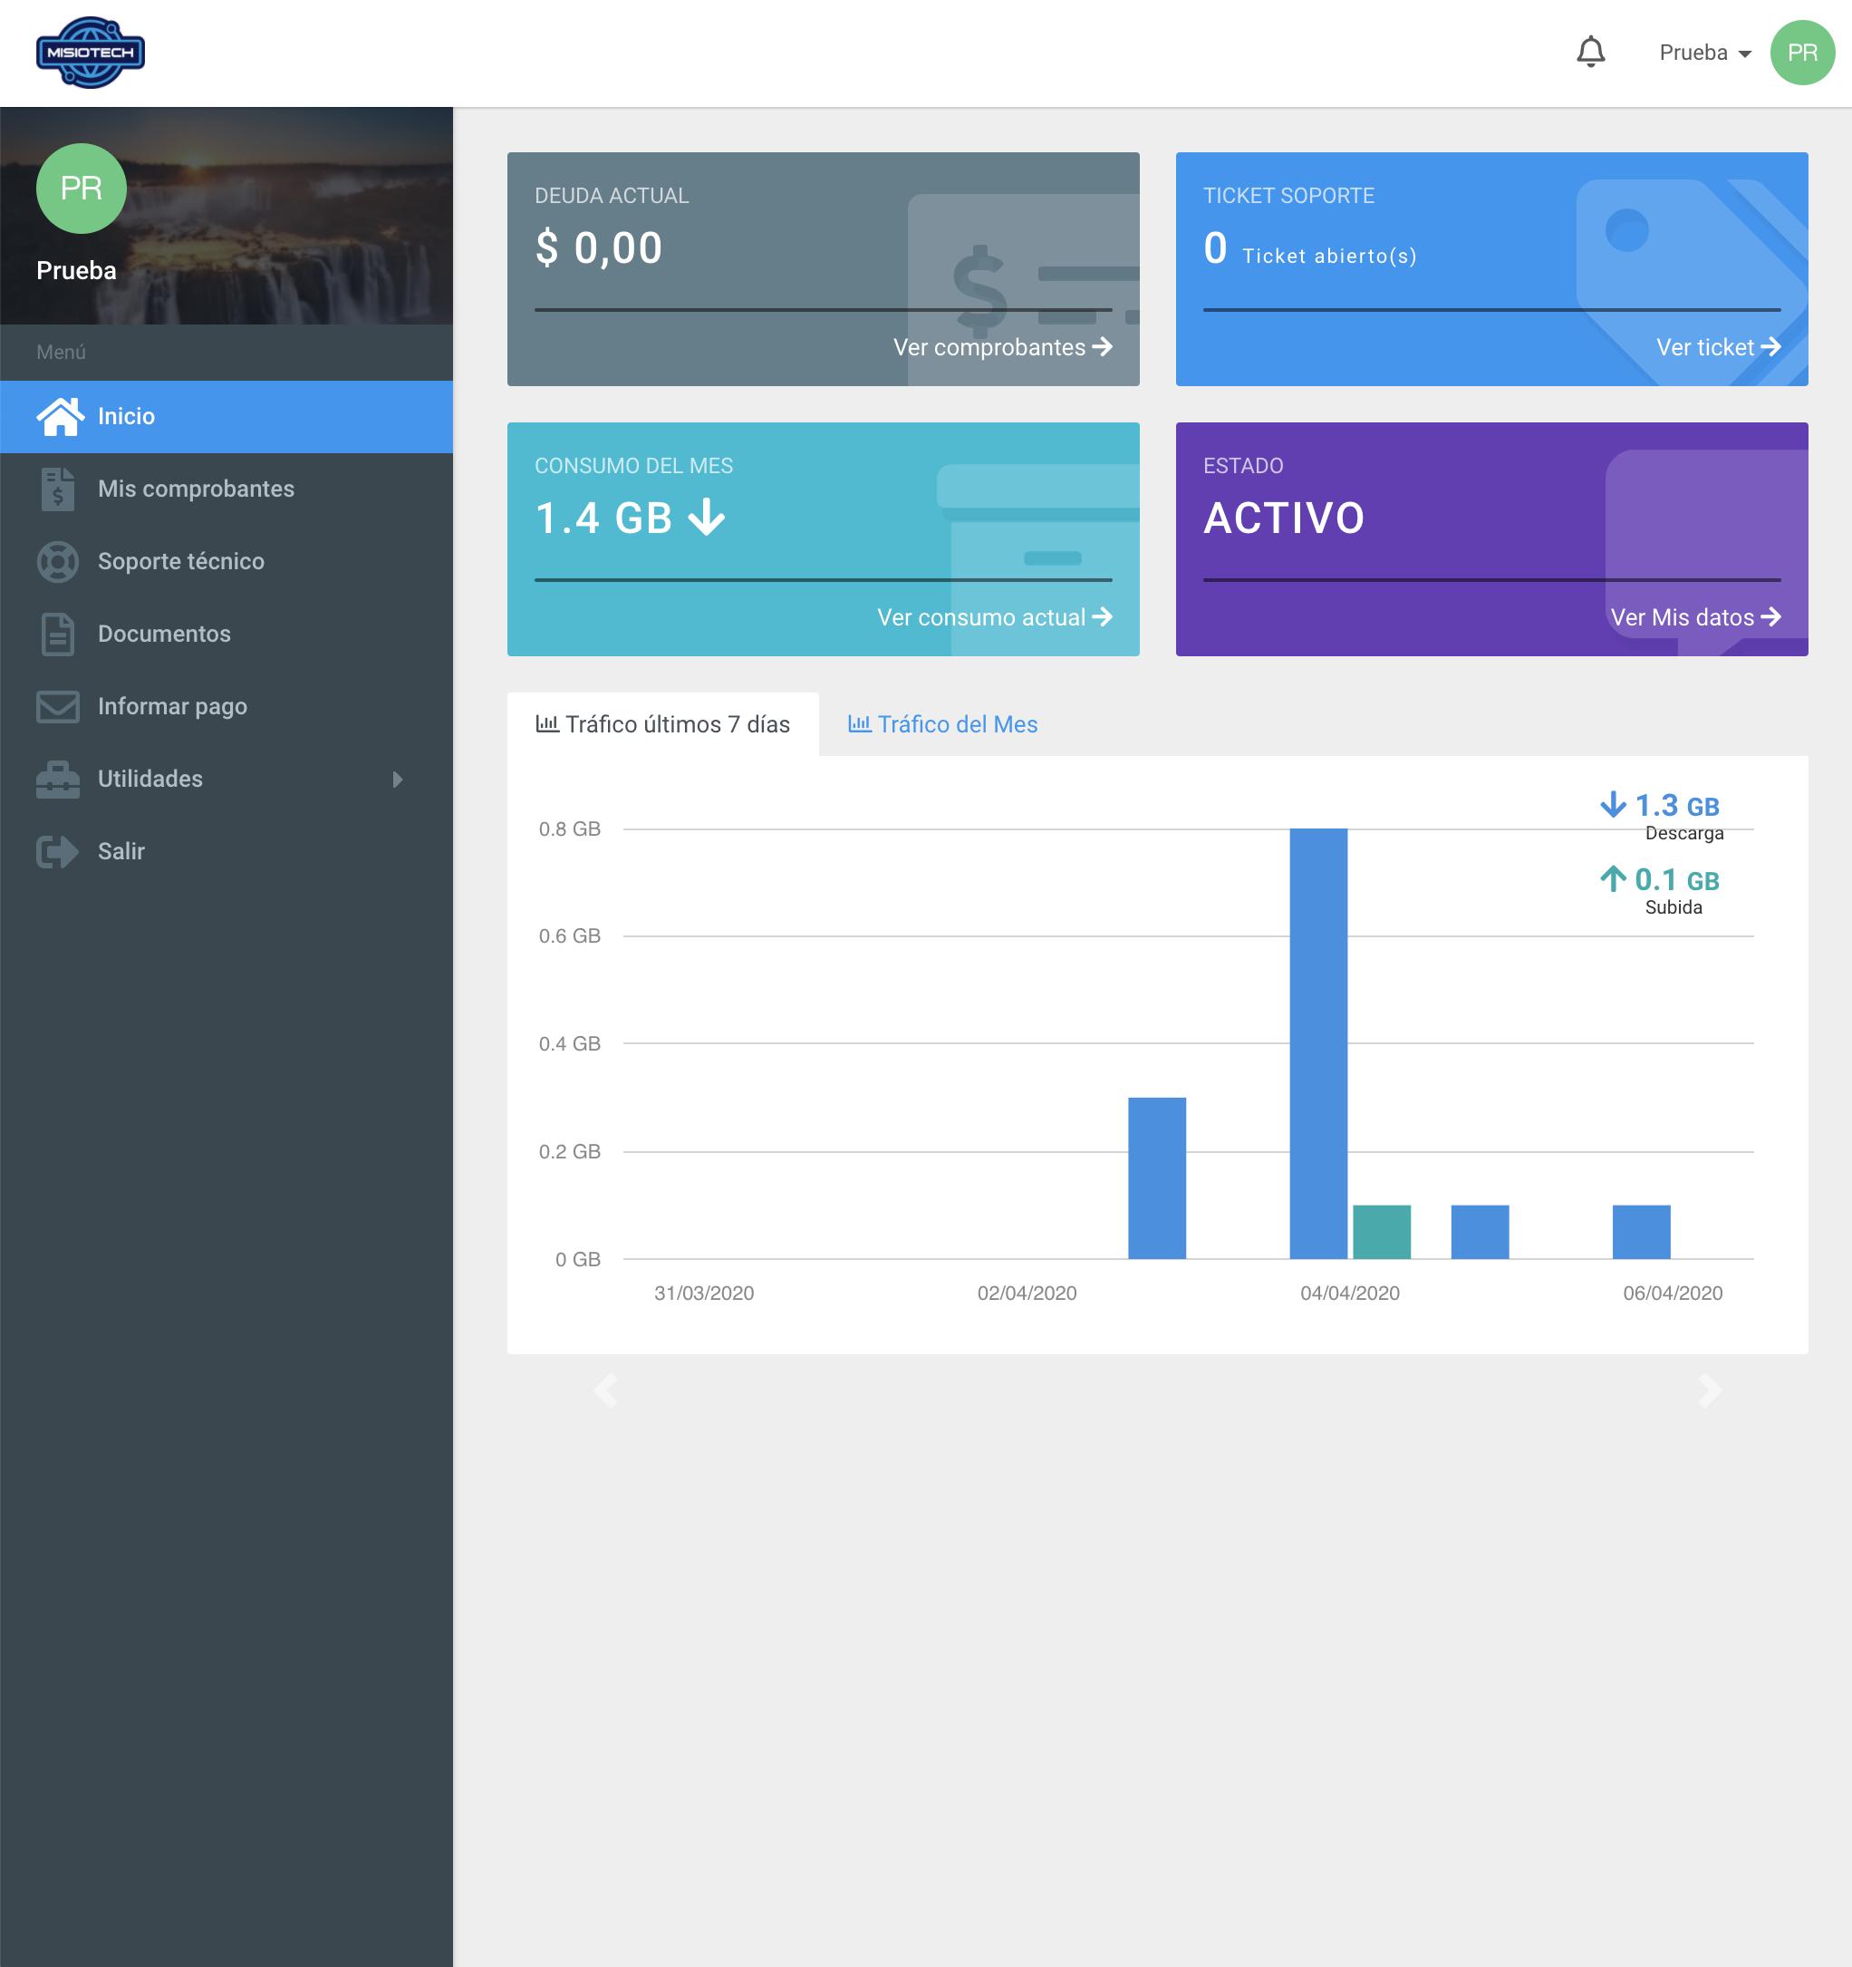Click the down arrow beside 1.4 GB

(x=706, y=518)
